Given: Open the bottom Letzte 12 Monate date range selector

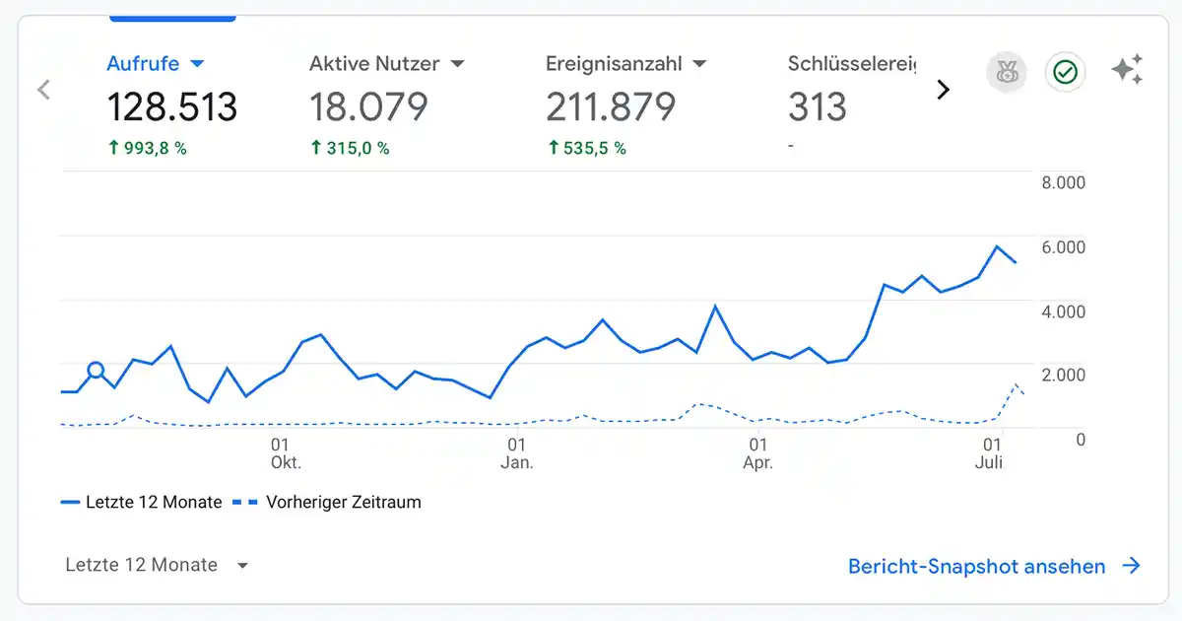Looking at the screenshot, I should click(x=157, y=565).
